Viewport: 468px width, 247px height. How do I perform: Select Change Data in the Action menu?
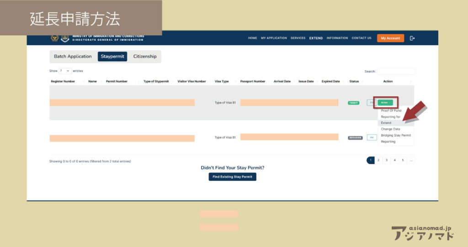pyautogui.click(x=390, y=129)
